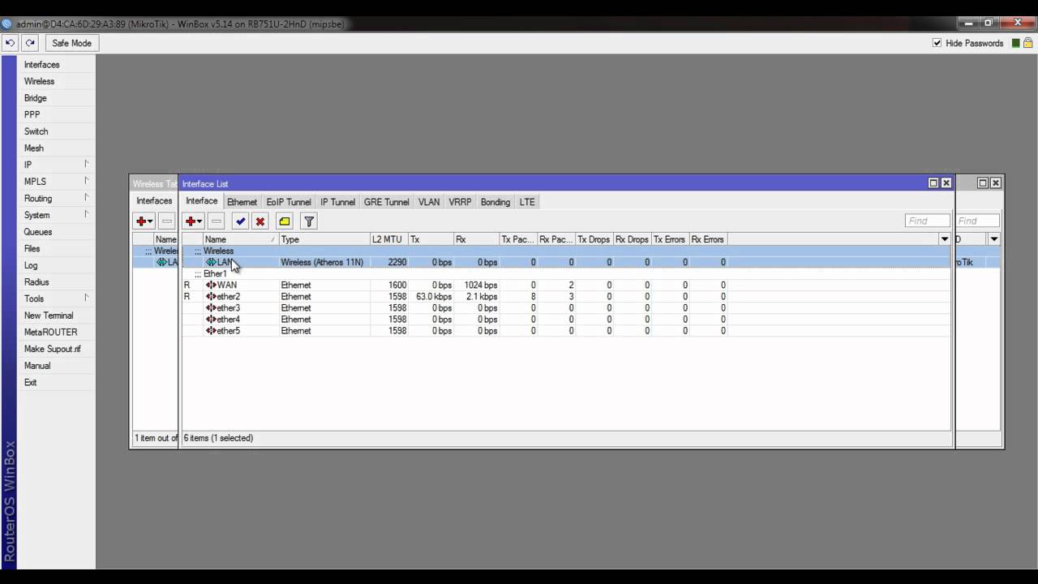Click the Remove minus button in Interface List
1038x584 pixels.
coord(216,221)
